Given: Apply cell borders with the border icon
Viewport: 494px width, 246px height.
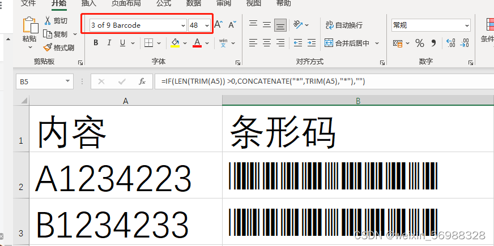Looking at the screenshot, I should (x=148, y=43).
